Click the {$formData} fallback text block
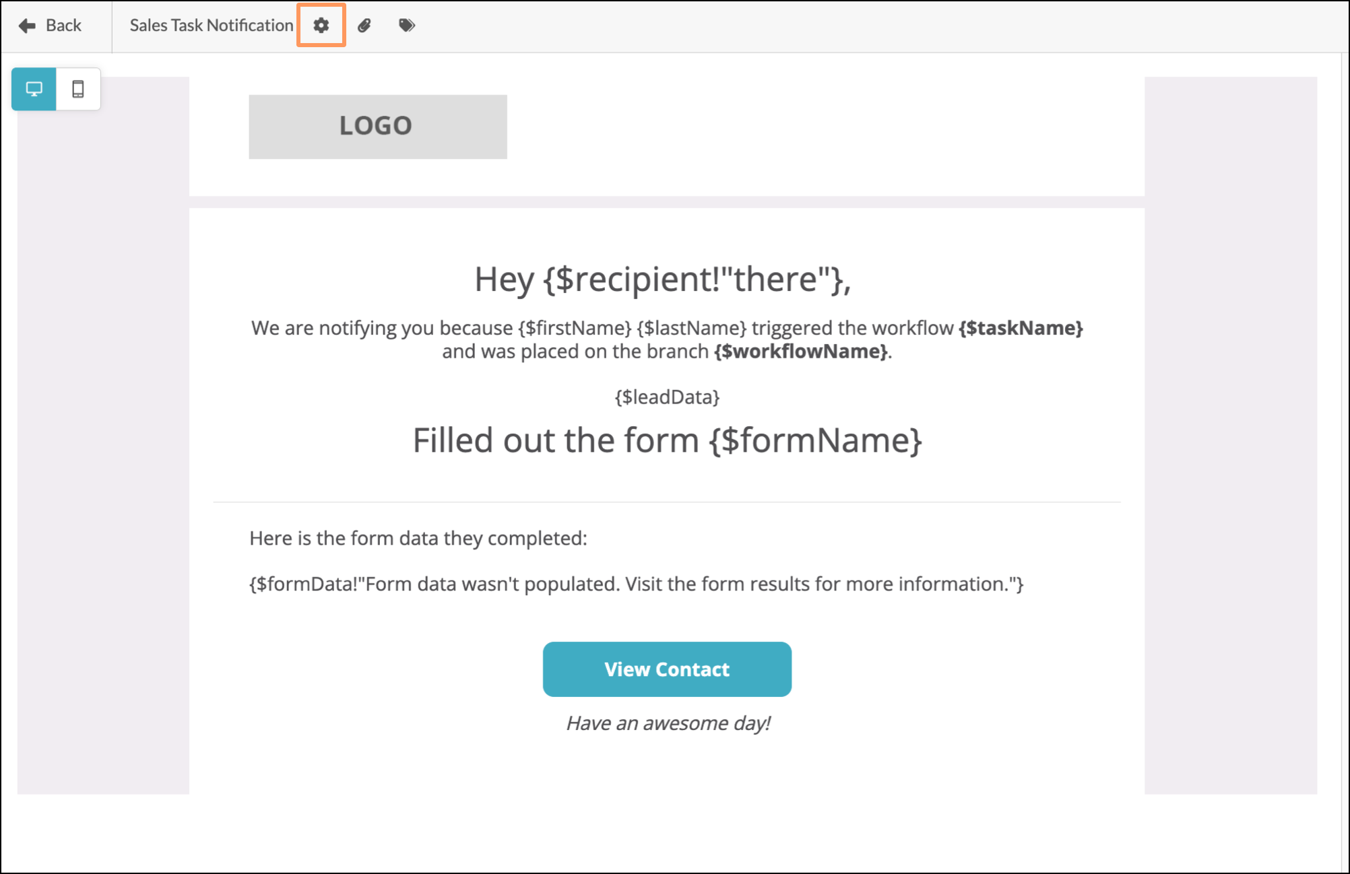 [637, 584]
